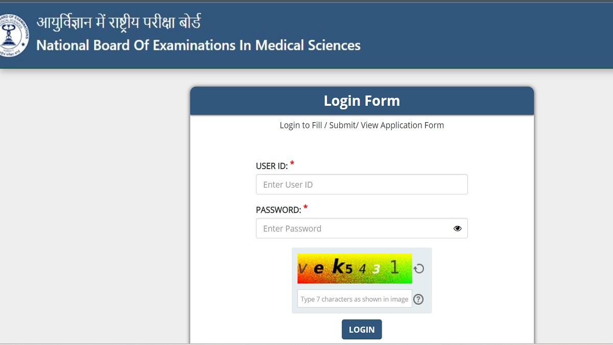Focus the Enter User ID field

tap(362, 185)
